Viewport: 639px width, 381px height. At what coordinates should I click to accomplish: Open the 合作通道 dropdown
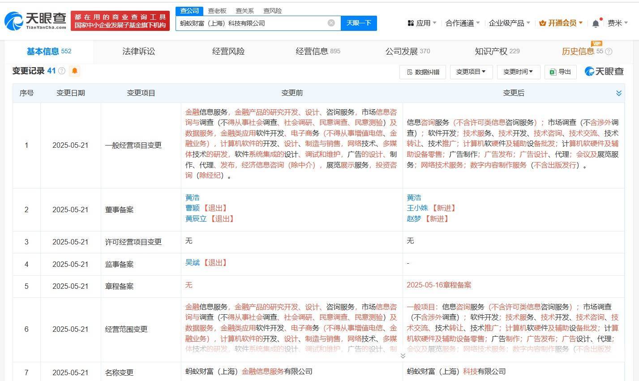tap(463, 23)
